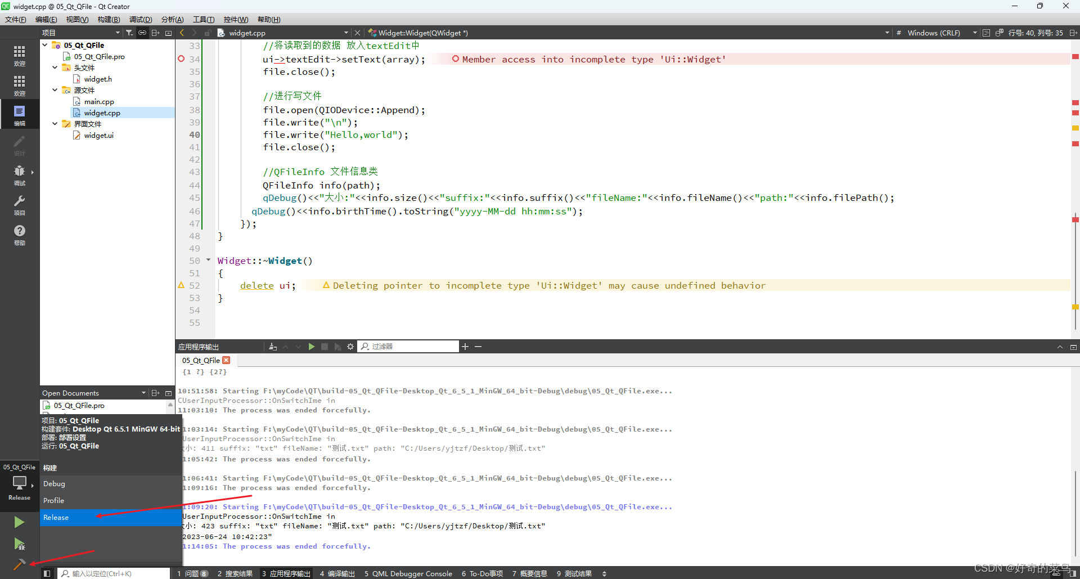The height and width of the screenshot is (579, 1080).
Task: Click the 过滤器 filter field
Action: pos(408,346)
